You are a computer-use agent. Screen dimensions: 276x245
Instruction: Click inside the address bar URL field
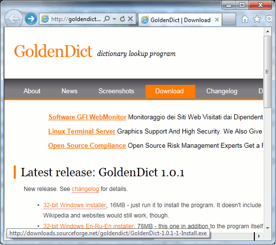click(76, 19)
